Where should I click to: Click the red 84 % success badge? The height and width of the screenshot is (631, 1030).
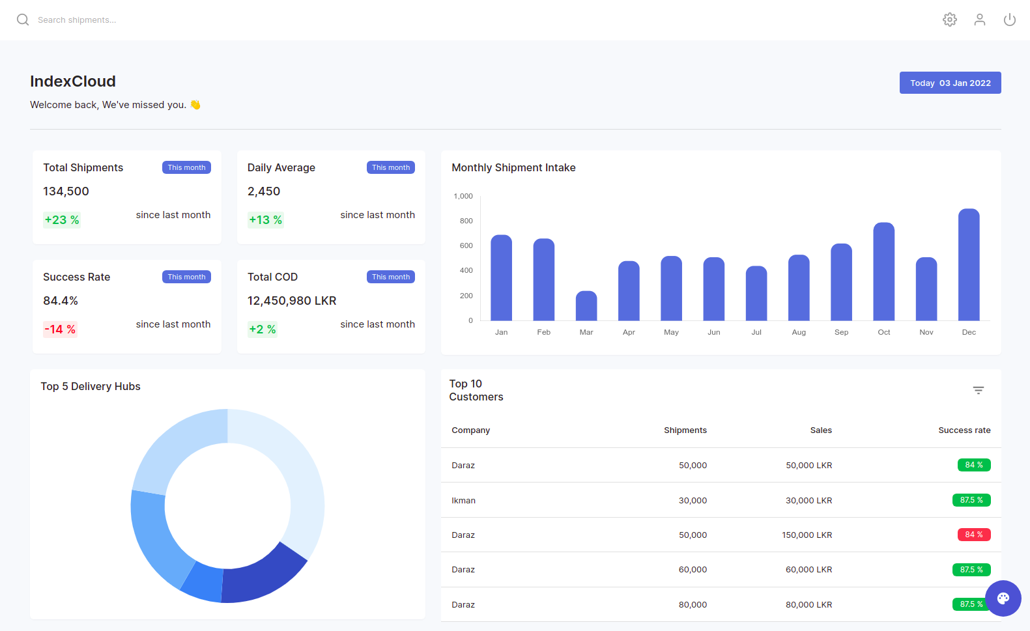point(973,535)
